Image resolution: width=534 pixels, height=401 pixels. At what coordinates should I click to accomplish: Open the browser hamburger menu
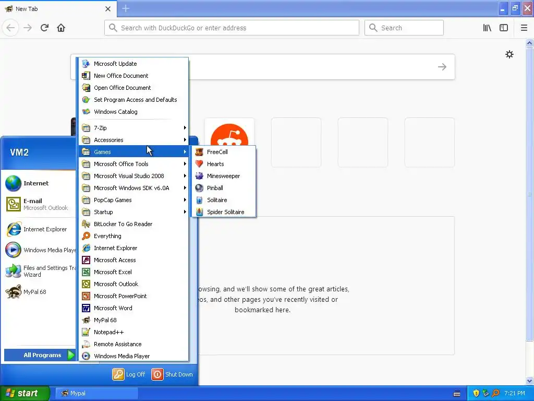524,28
